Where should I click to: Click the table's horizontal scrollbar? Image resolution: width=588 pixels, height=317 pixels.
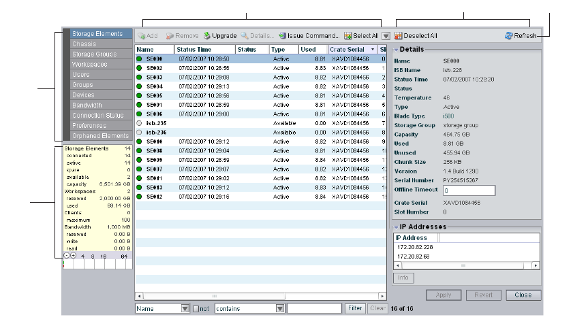215,297
